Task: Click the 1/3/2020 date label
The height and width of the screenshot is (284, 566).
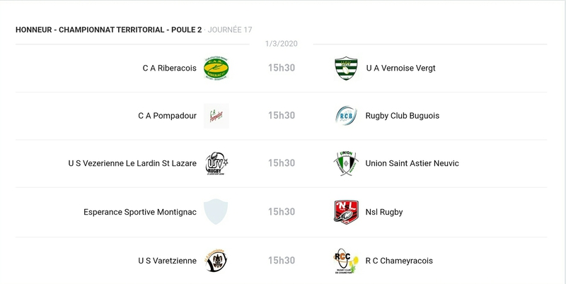Action: point(281,44)
